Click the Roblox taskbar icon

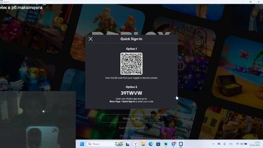(181, 144)
